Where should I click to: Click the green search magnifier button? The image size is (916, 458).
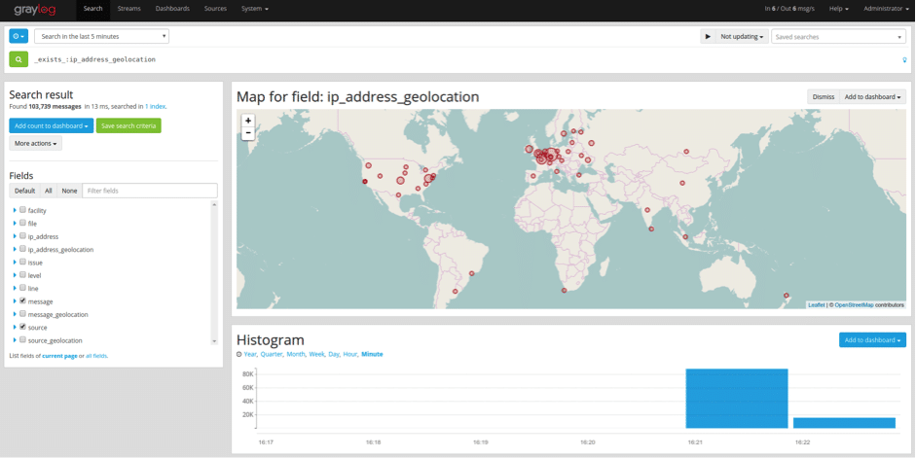18,59
